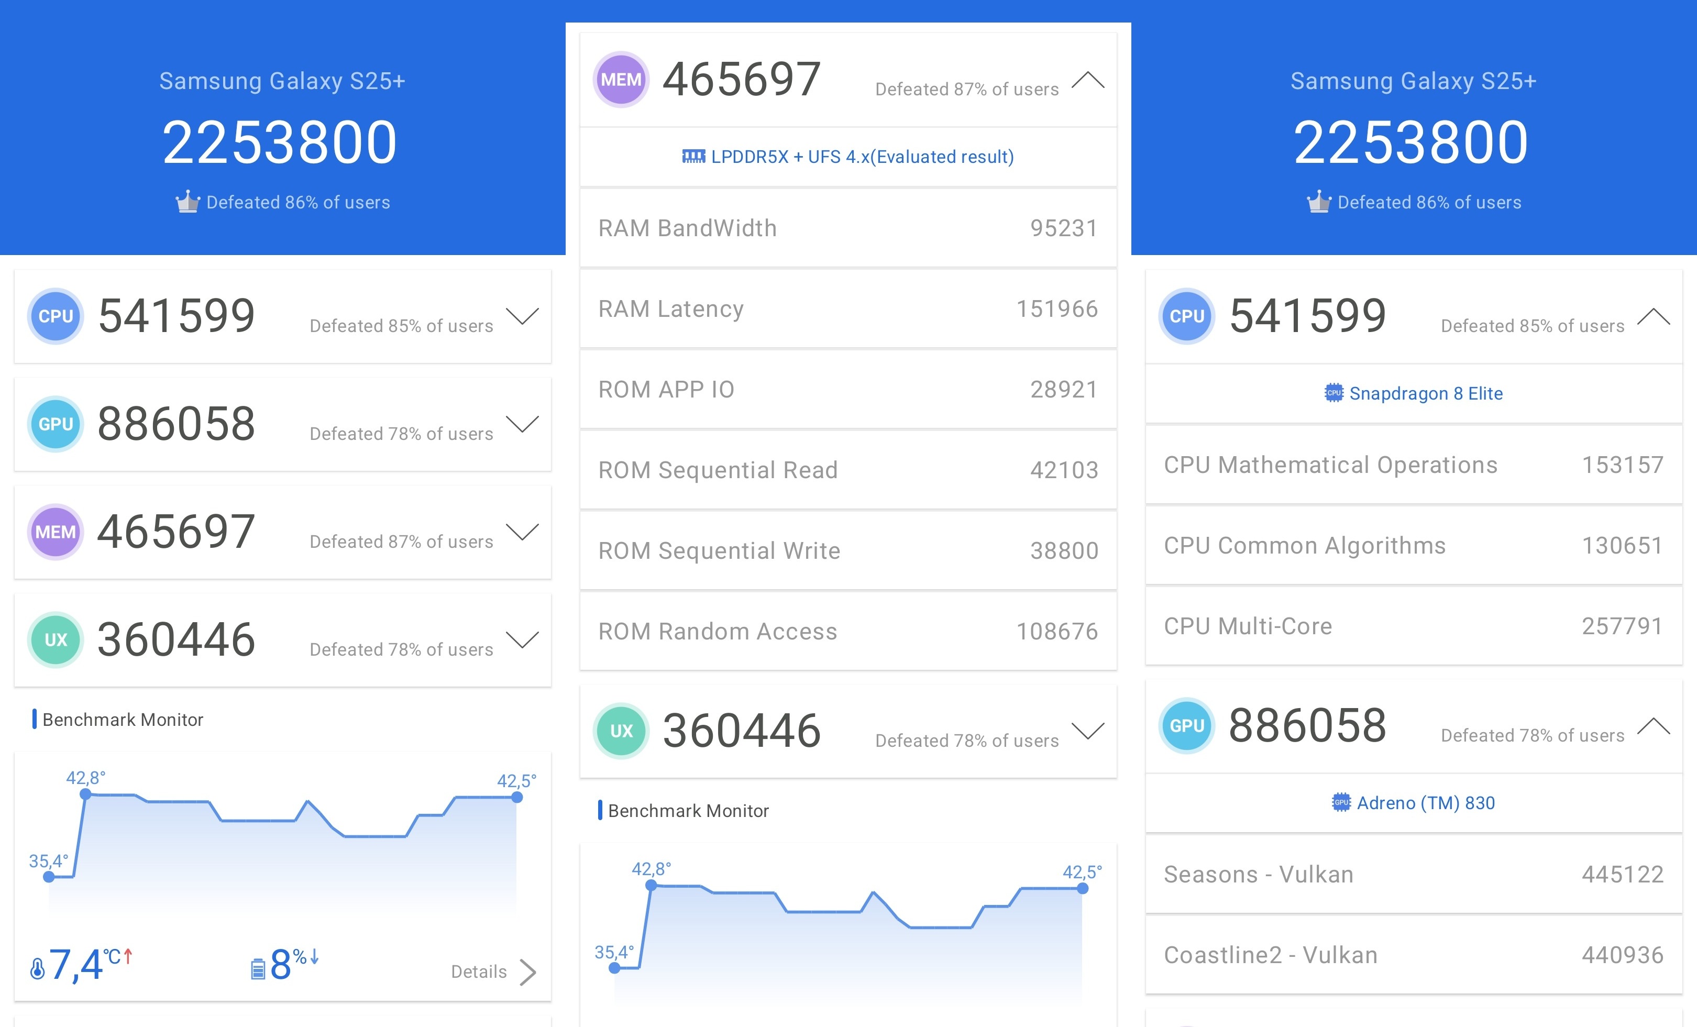
Task: Click the 42,5° end marker in left chart
Action: (517, 798)
